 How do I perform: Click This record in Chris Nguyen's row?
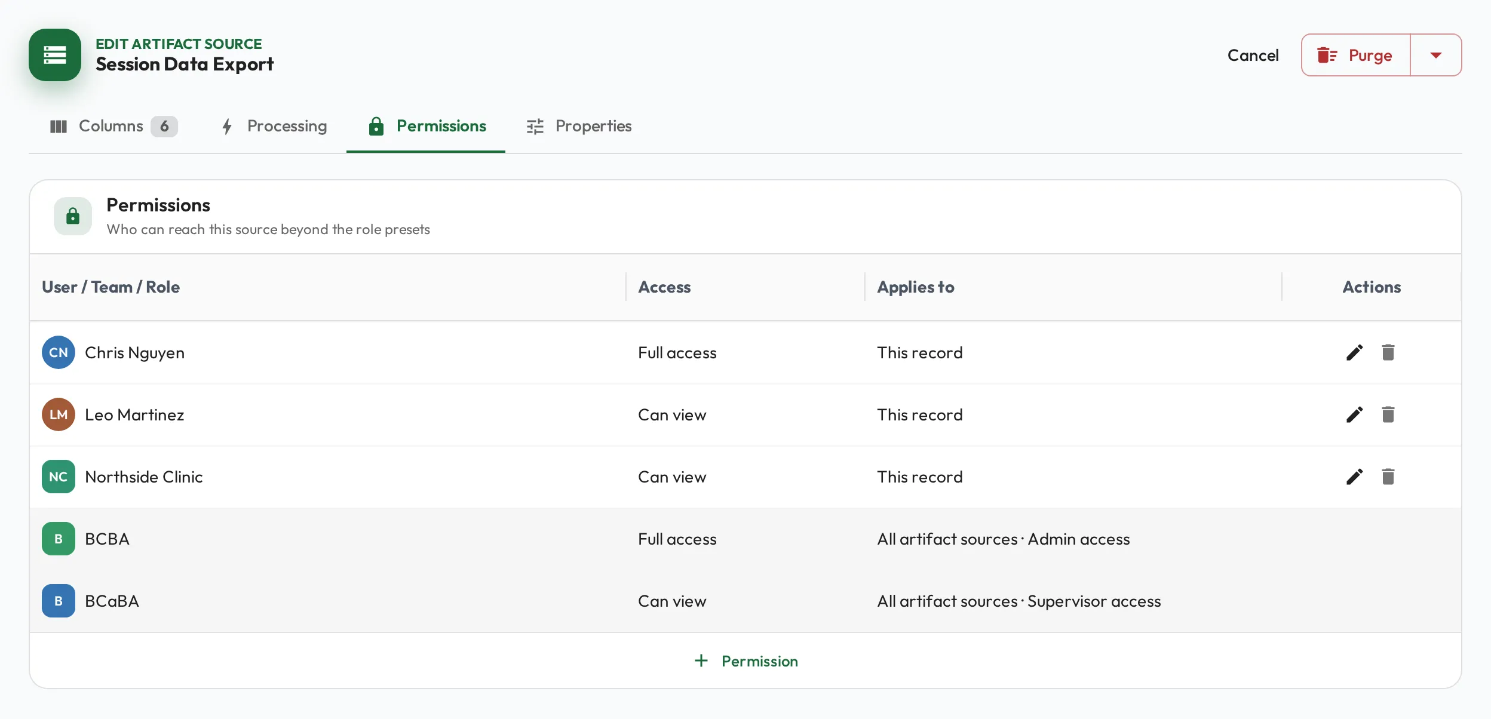point(920,353)
